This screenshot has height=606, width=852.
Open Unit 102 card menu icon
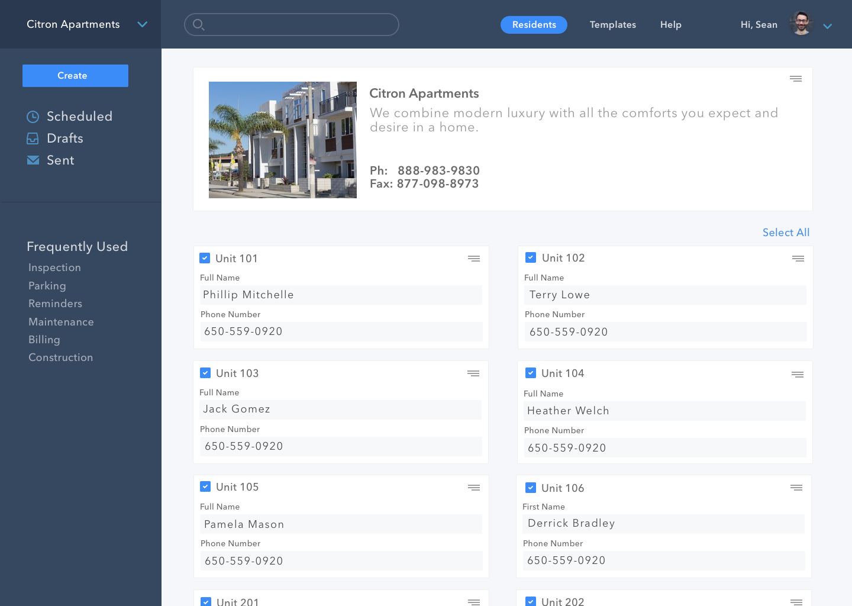[x=798, y=259]
